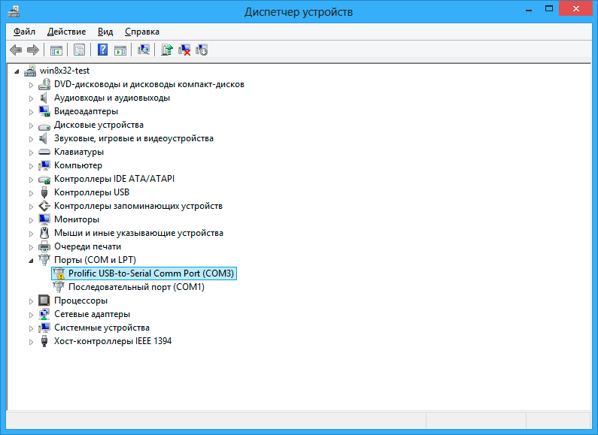Scan for hardware changes toolbar icon

pyautogui.click(x=144, y=50)
